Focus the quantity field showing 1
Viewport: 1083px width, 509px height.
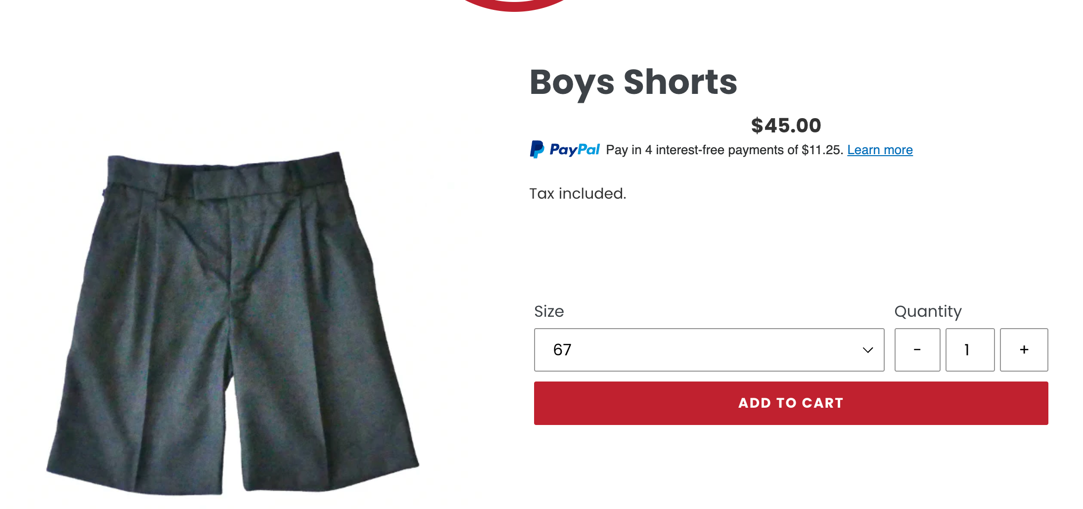[970, 350]
